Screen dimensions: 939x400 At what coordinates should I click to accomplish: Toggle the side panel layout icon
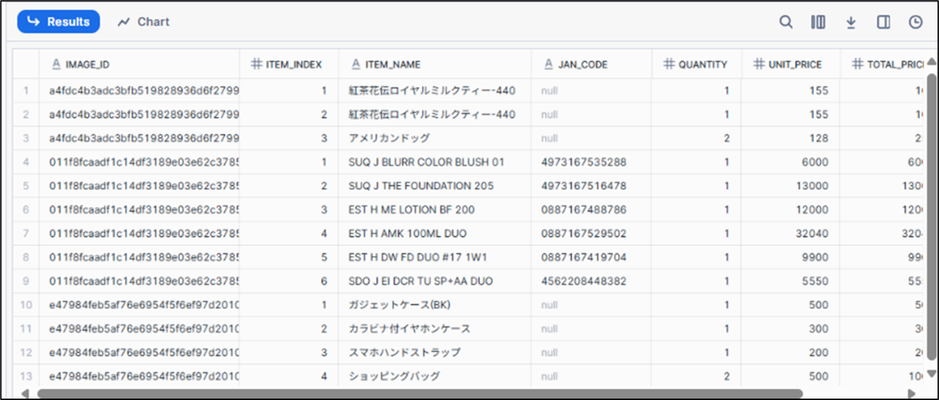883,22
